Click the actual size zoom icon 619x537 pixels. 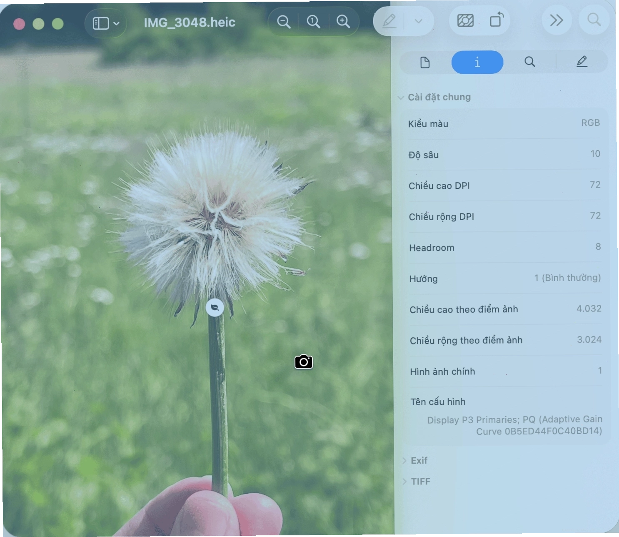[x=313, y=21]
